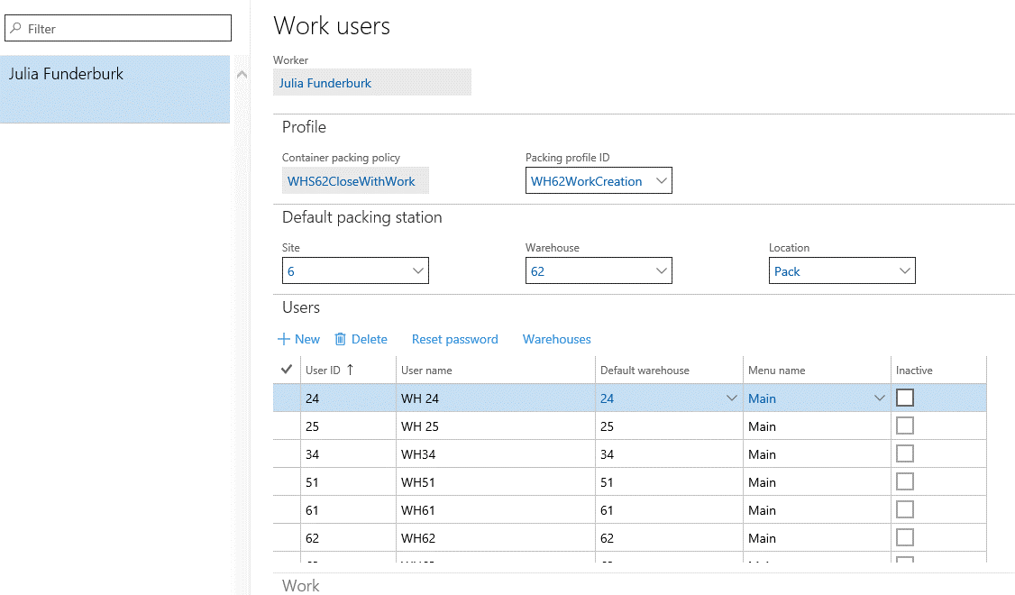Viewport: 1015px width, 595px height.
Task: Click the plus icon for New user
Action: coord(284,340)
